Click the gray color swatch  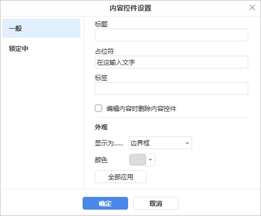click(138, 160)
